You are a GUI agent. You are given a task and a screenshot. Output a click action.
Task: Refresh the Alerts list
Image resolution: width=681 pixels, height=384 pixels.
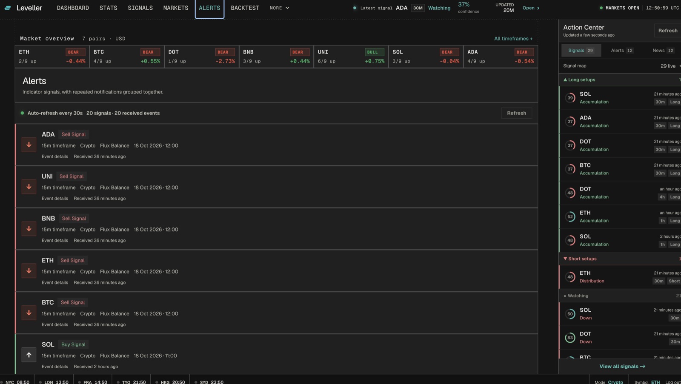516,113
